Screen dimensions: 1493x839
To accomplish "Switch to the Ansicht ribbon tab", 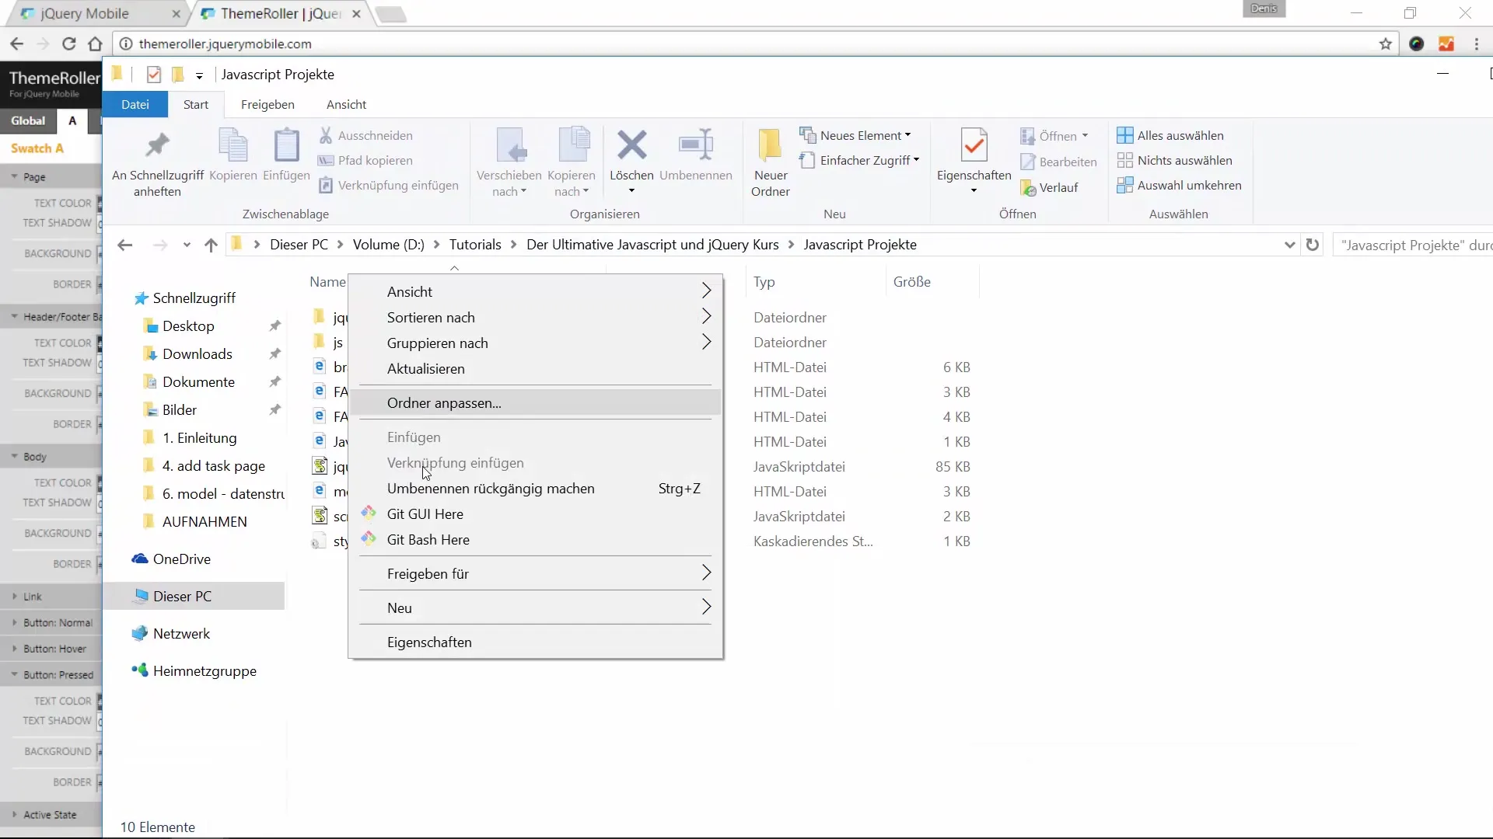I will tap(346, 104).
